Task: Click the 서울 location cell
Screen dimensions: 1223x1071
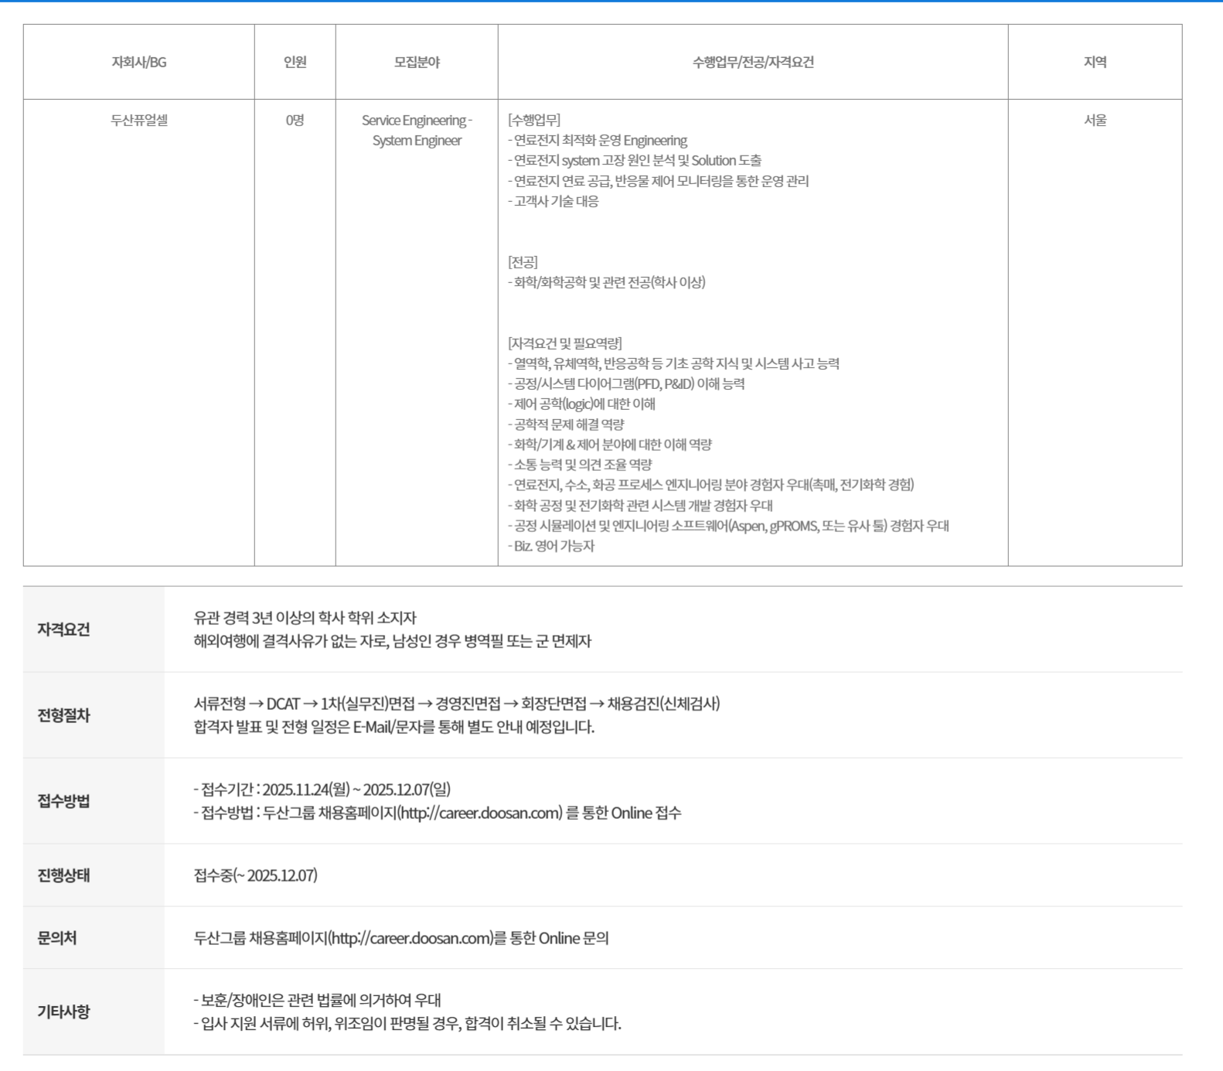Action: [x=1095, y=120]
